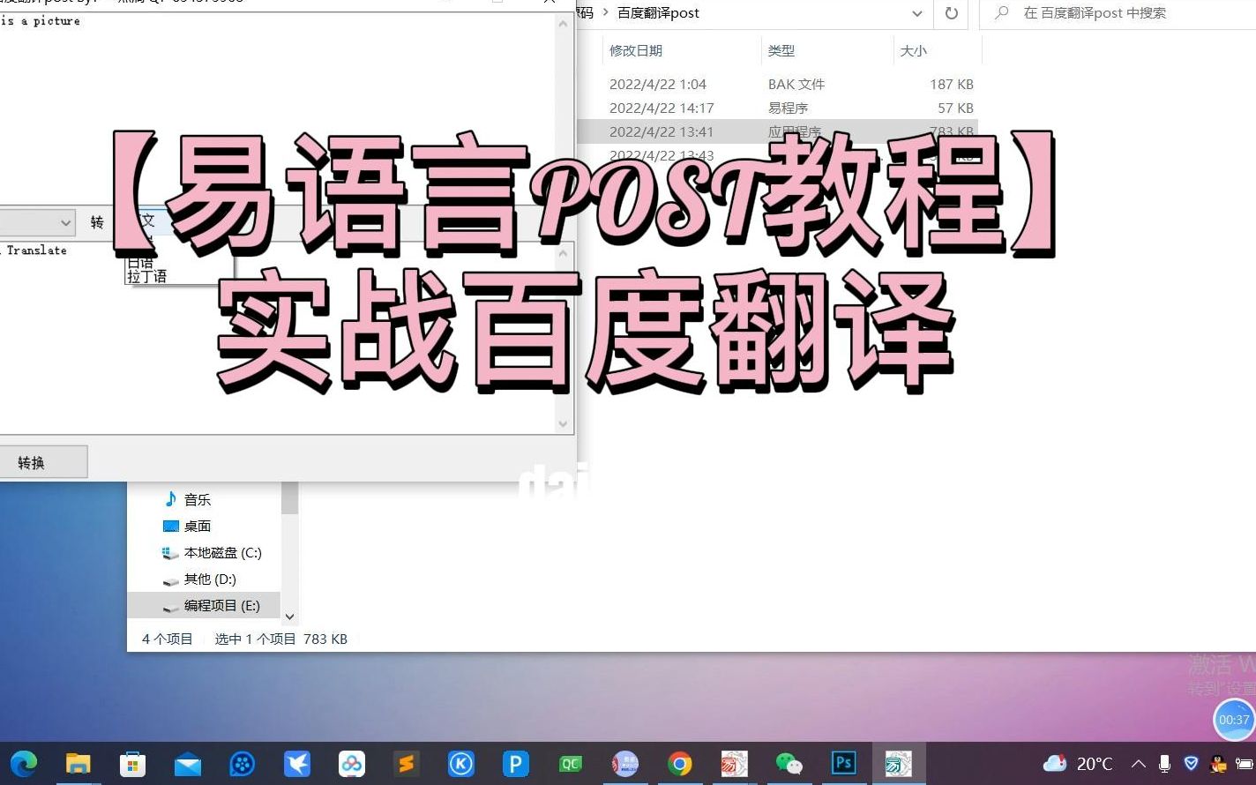
Task: Show hidden system tray icons
Action: tap(1139, 764)
